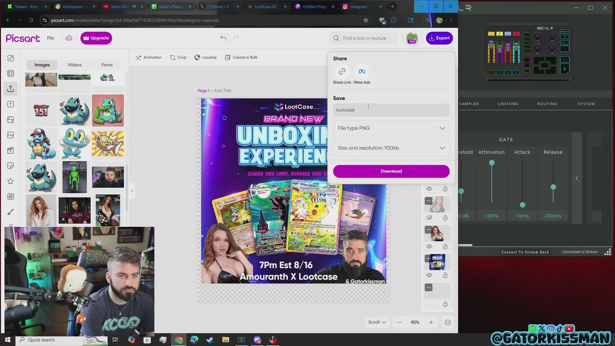Open the star Elements icon in sidebar
The image size is (615, 346).
pyautogui.click(x=11, y=181)
